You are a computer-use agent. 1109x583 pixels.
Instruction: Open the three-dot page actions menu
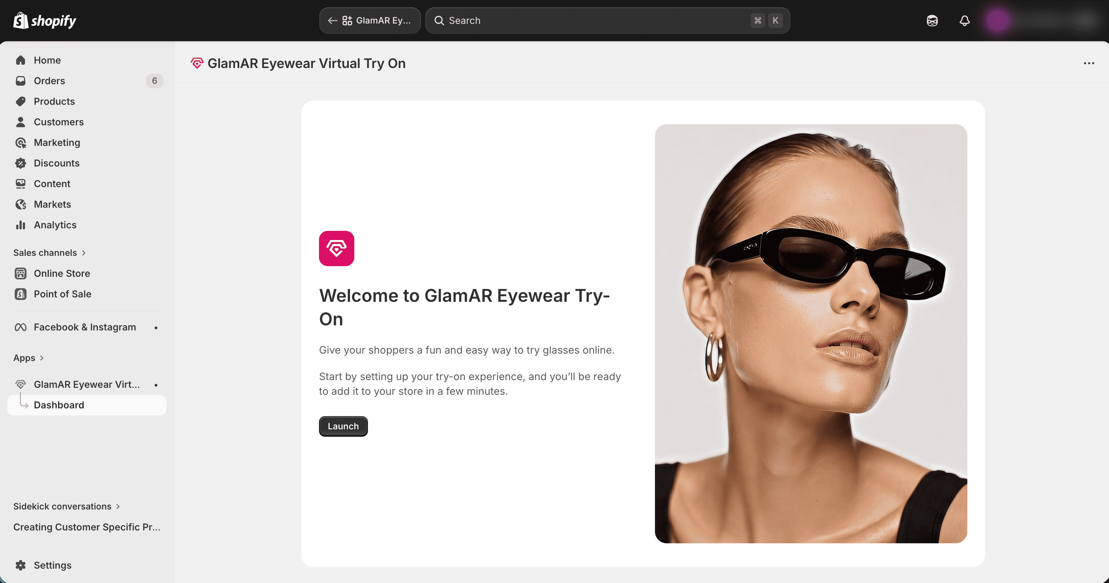tap(1089, 63)
